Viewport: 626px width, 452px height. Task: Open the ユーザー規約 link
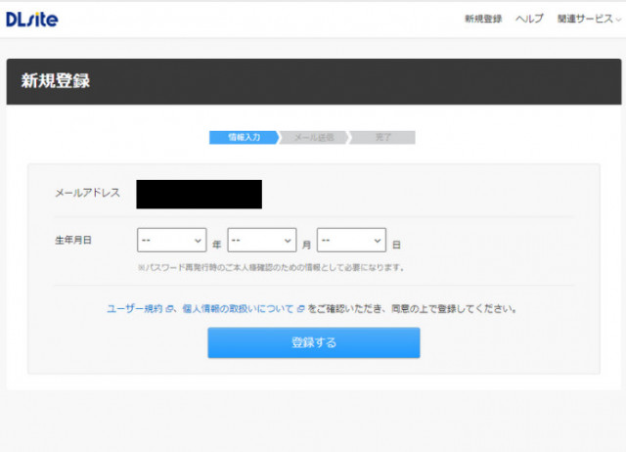pos(135,308)
